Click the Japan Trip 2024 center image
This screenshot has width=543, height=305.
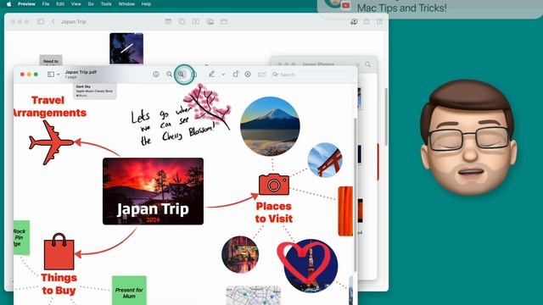pyautogui.click(x=153, y=191)
